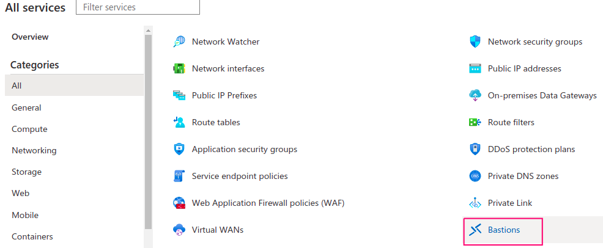The height and width of the screenshot is (248, 603).
Task: Select the Compute category
Action: point(29,129)
